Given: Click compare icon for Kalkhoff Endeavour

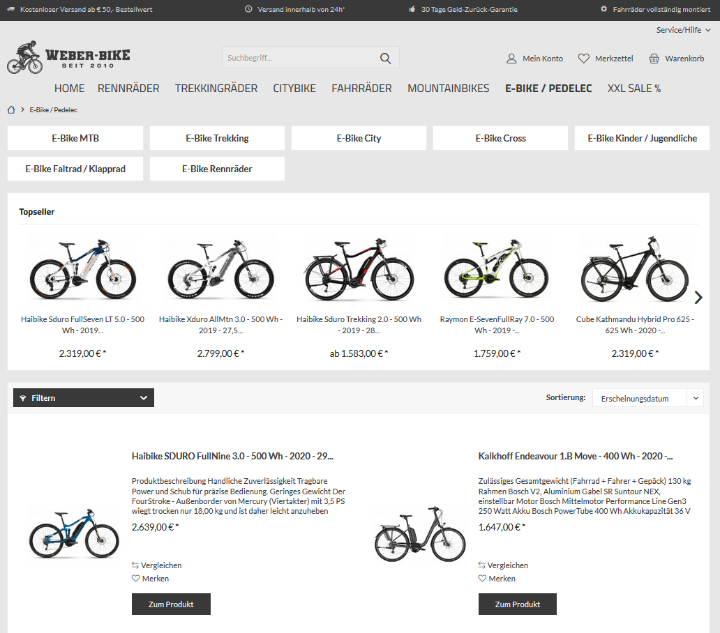Looking at the screenshot, I should coord(481,565).
